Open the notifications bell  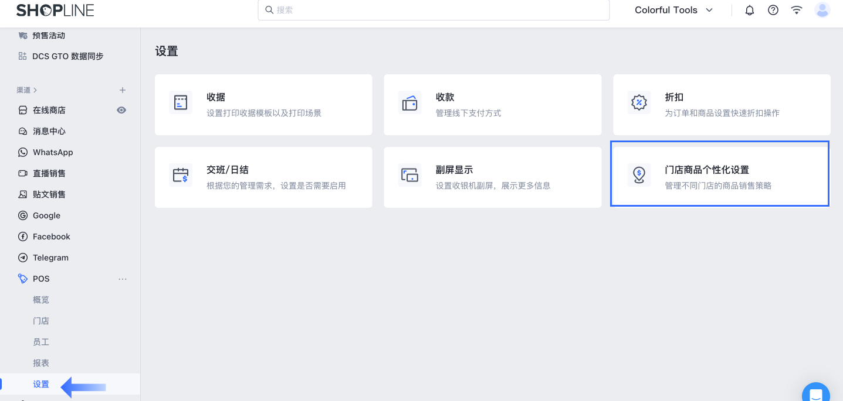click(750, 10)
